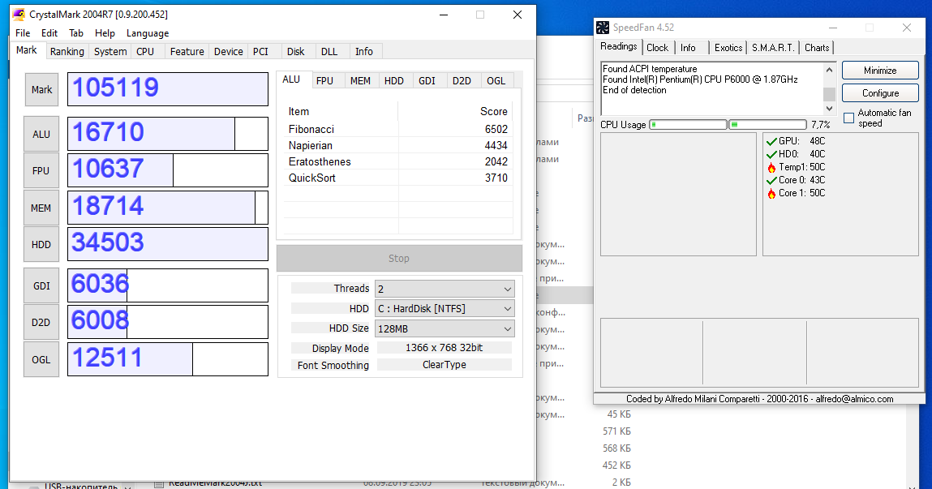Open SpeedFan Configure button
Screen dimensions: 932x489
pos(880,93)
